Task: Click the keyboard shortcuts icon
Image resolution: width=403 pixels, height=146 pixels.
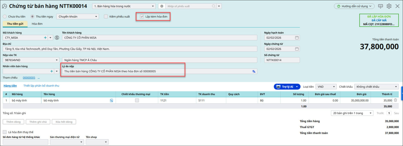Action: pos(380,6)
